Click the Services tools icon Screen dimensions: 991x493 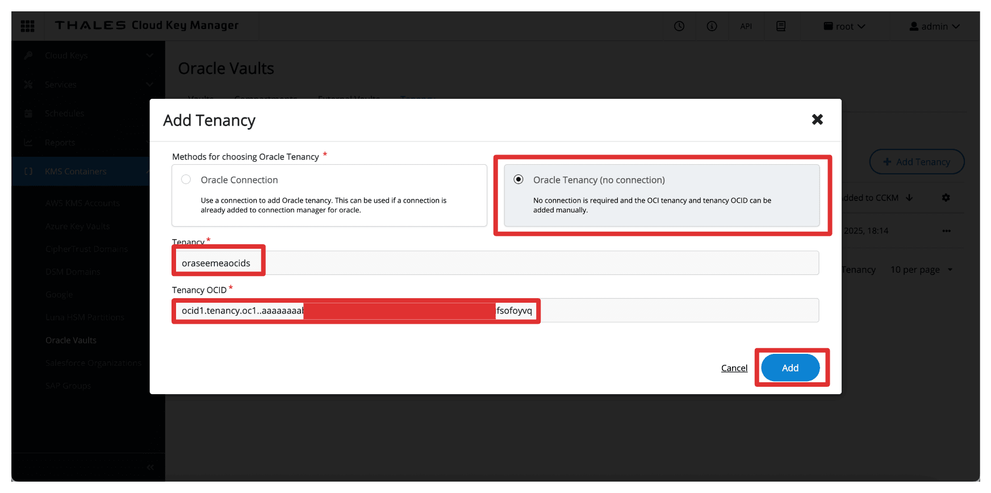coord(28,85)
